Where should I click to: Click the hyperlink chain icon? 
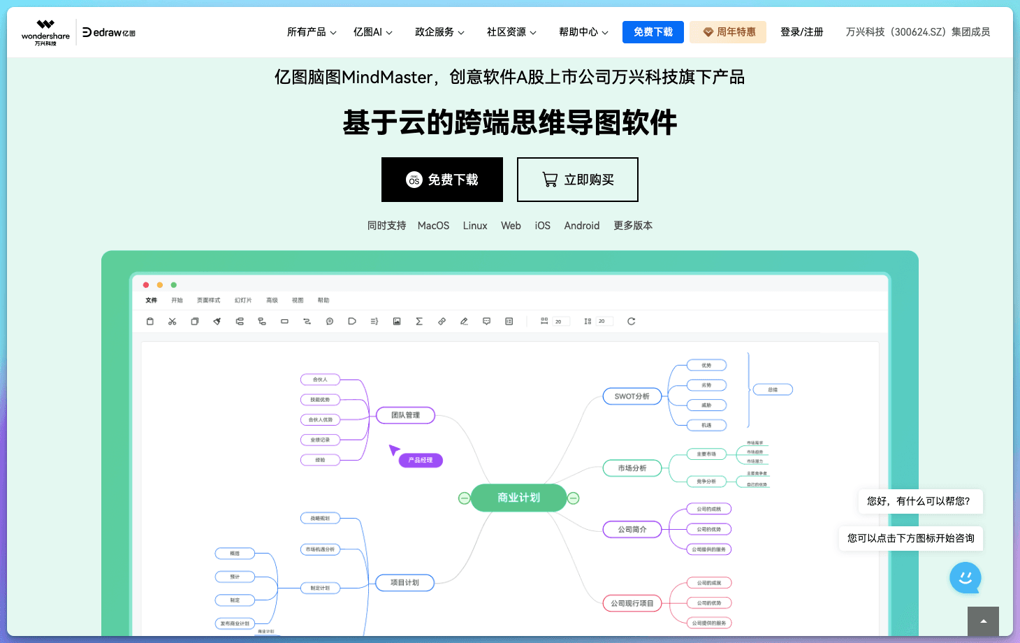coord(442,321)
